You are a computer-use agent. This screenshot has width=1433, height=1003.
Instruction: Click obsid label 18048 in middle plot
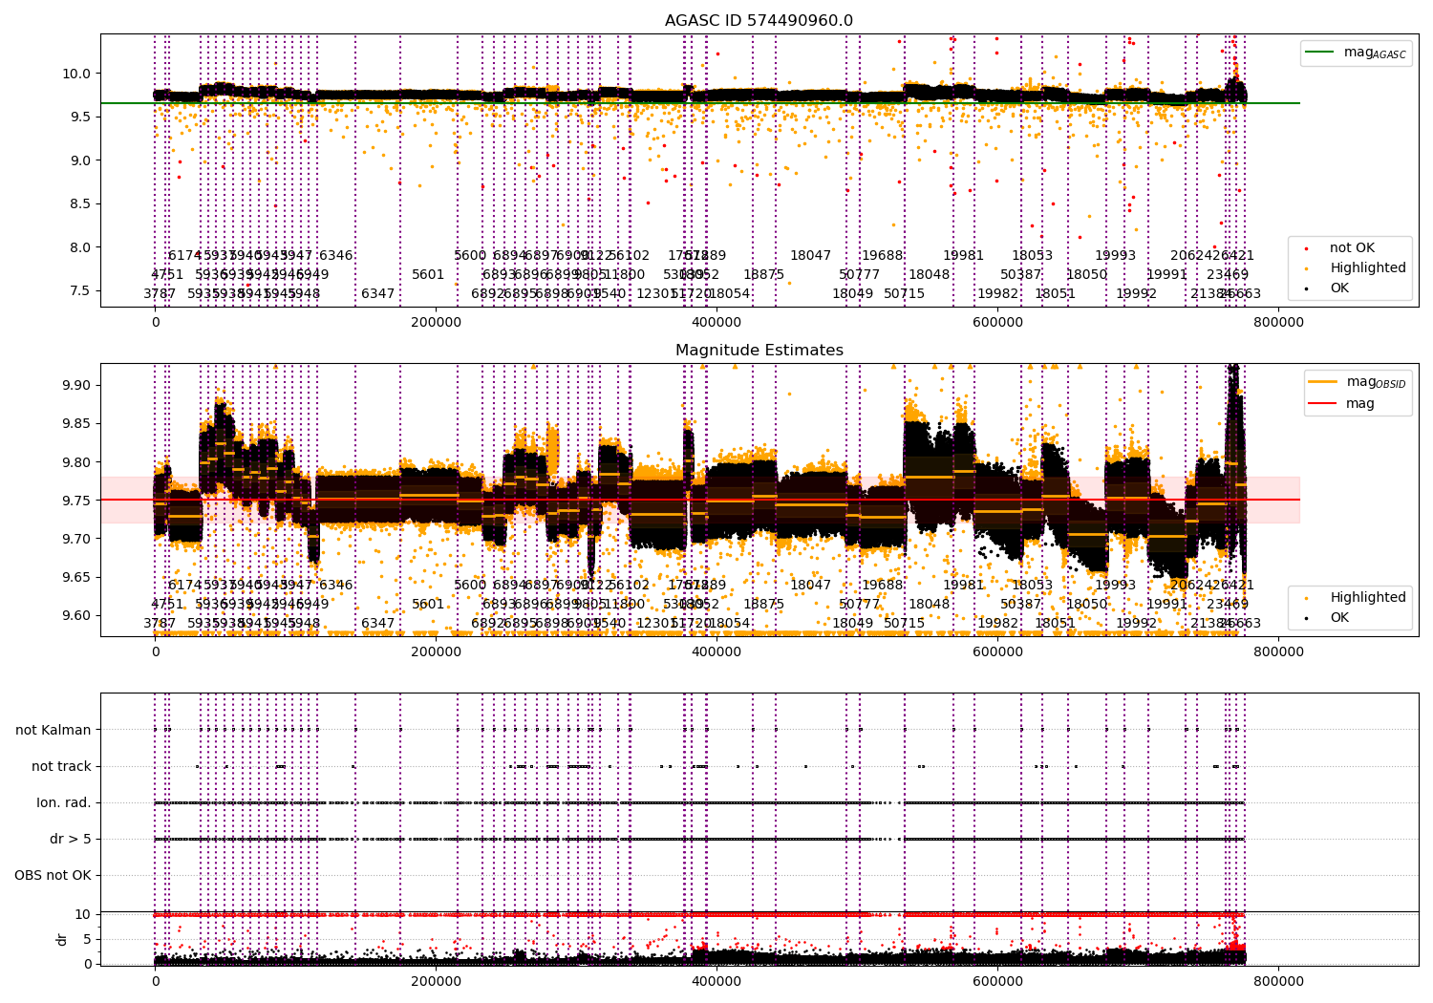coord(929,604)
